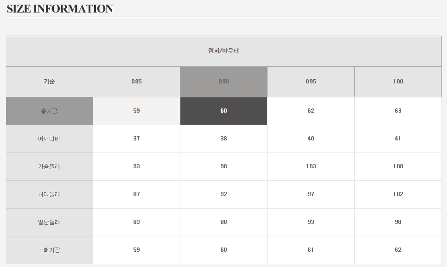The width and height of the screenshot is (447, 267).
Task: Click the 085 size column header
Action: 136,82
